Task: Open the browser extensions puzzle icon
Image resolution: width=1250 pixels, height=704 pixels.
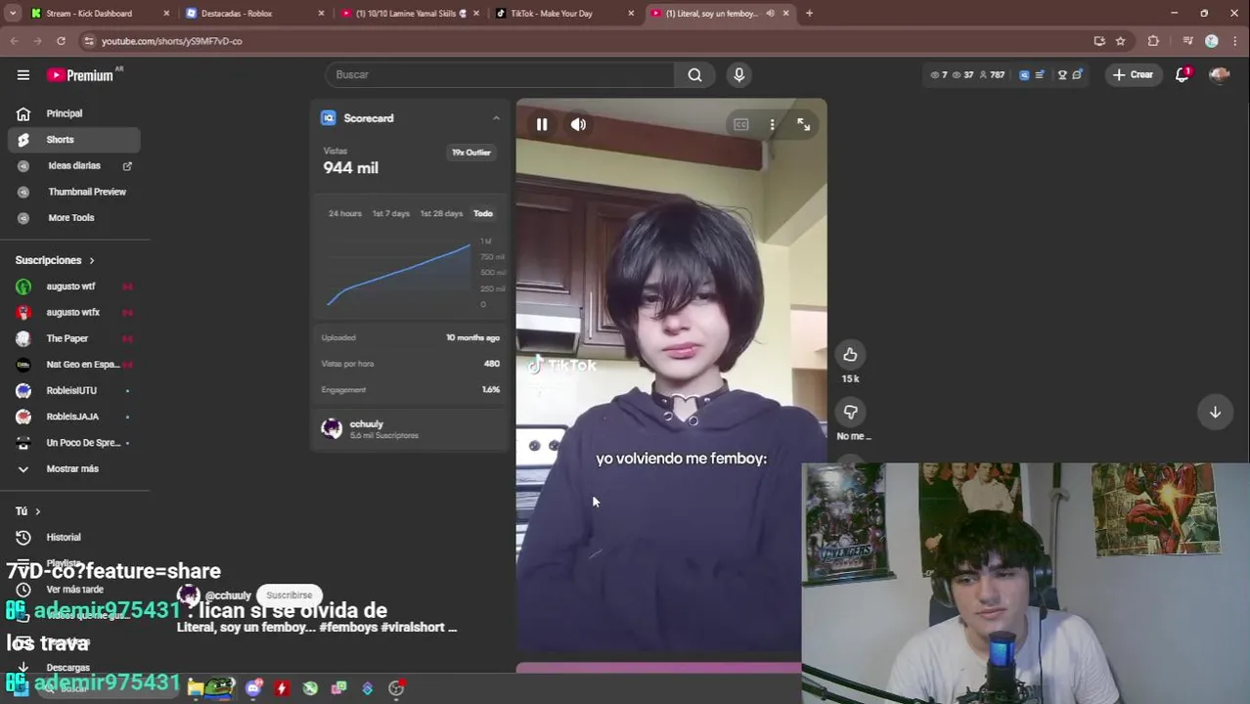Action: 1153,41
